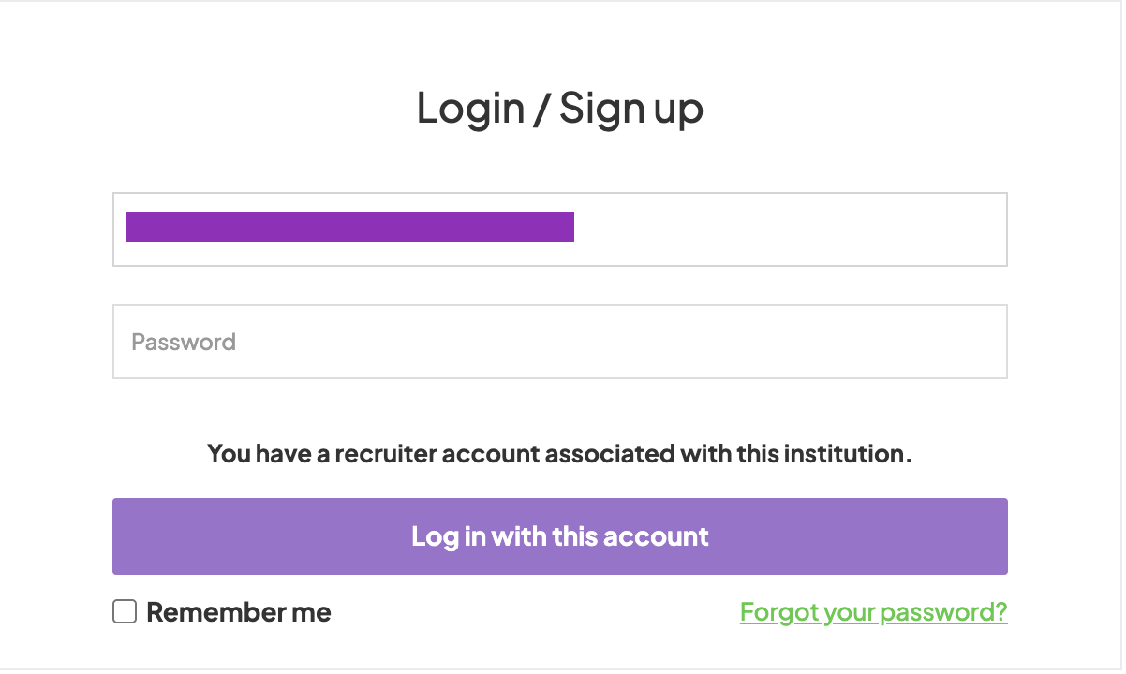Open the 'Forgot your password?' link
1126x674 pixels.
click(x=873, y=612)
